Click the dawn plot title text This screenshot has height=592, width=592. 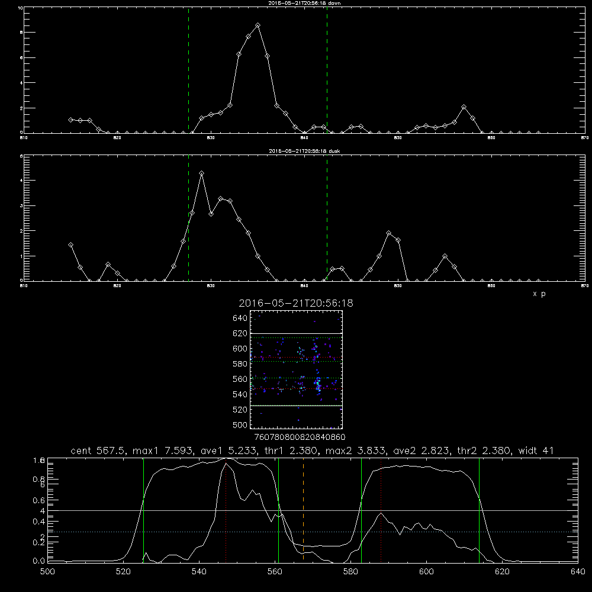(x=304, y=3)
